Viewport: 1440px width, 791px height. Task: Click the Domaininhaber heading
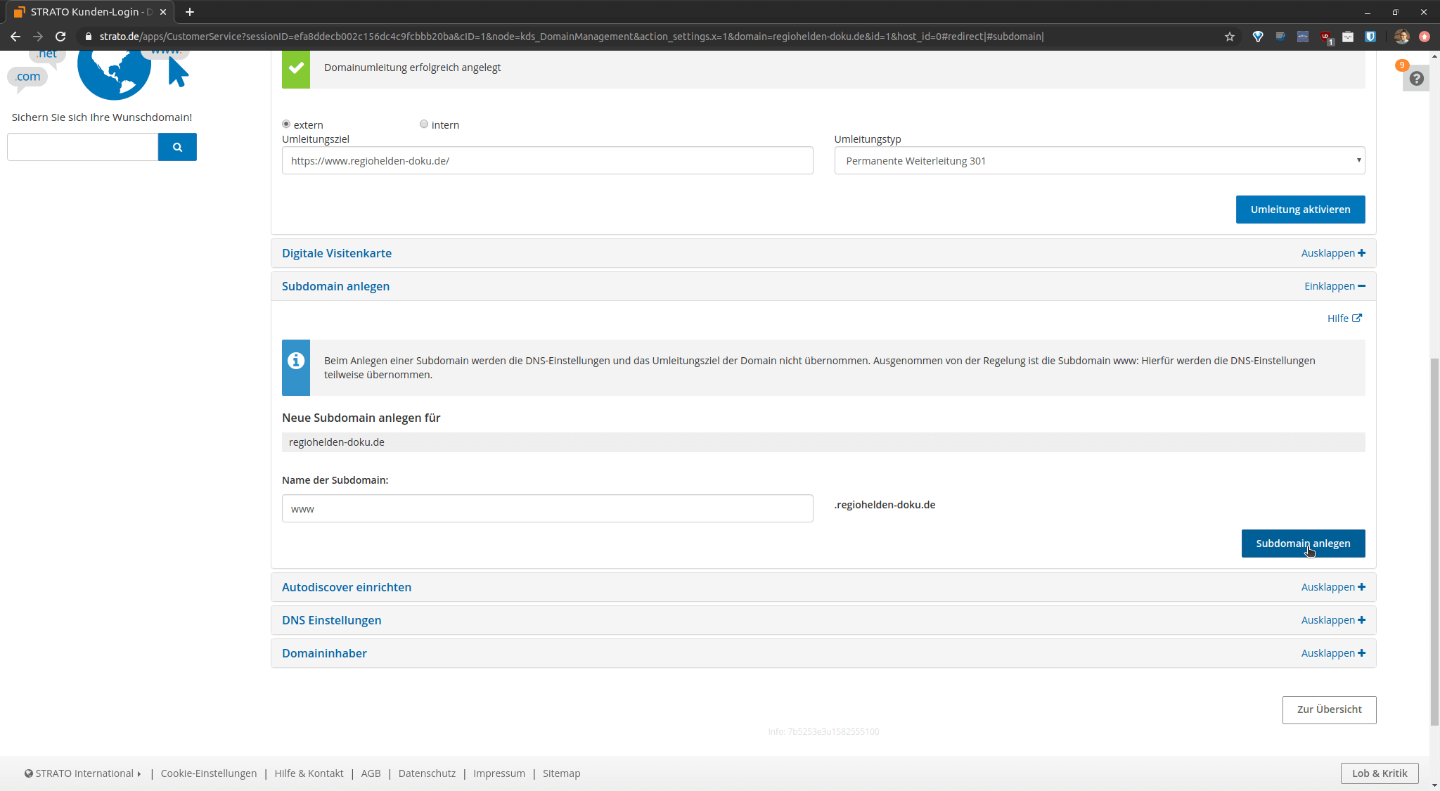coord(324,653)
